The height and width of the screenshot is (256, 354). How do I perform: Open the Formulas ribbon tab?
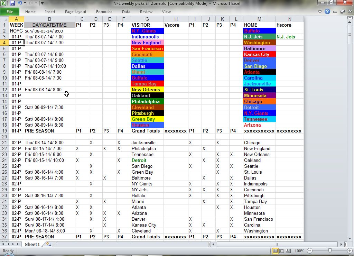[x=104, y=12]
